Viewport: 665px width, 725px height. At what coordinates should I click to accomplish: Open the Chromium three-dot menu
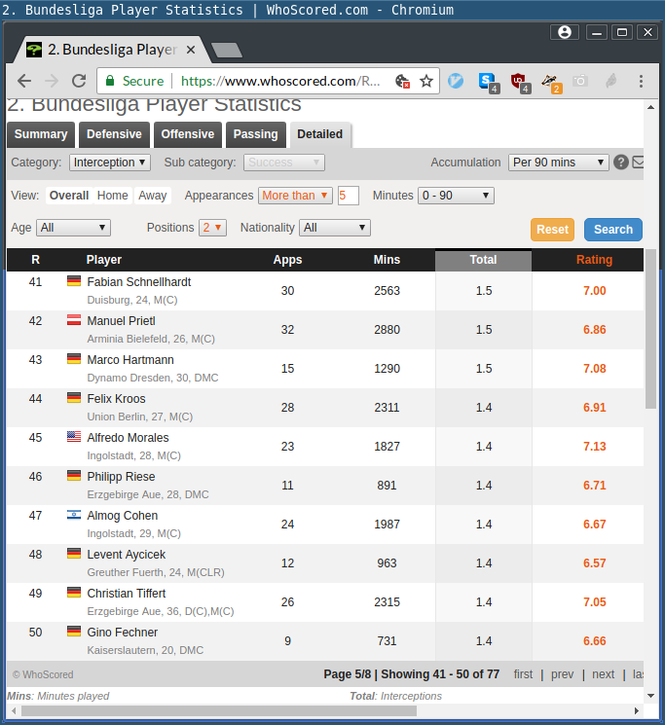point(641,82)
